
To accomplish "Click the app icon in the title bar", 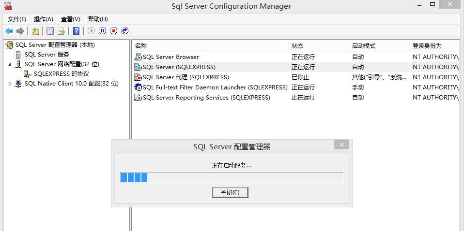I will point(8,6).
